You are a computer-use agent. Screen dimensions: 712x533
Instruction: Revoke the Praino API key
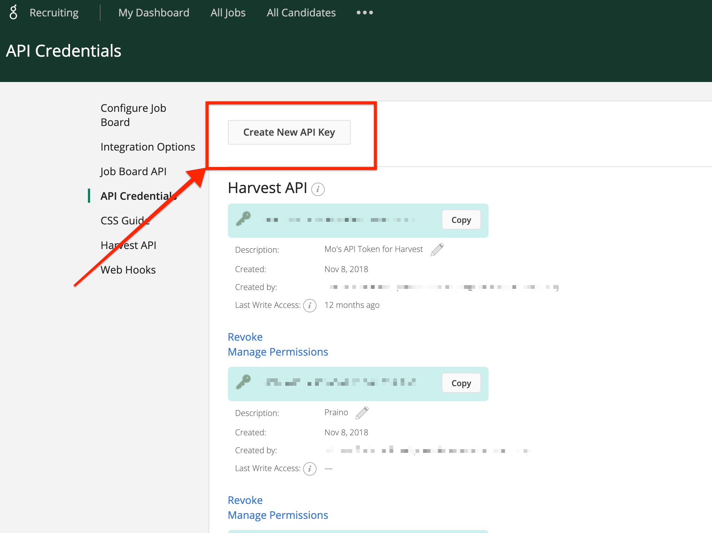coord(245,500)
